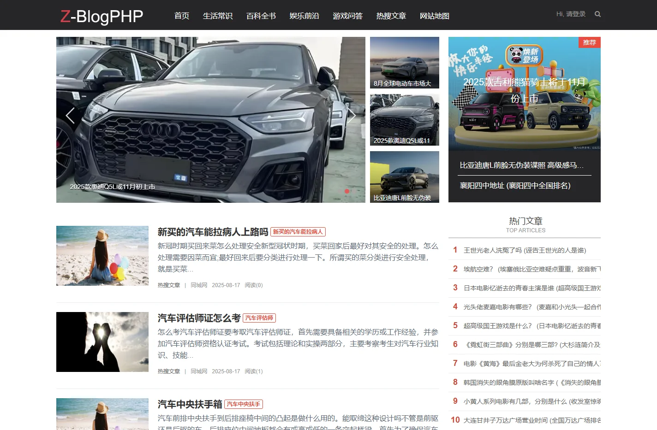Open article title 汽车中央扶手箱
This screenshot has height=430, width=657.
190,404
